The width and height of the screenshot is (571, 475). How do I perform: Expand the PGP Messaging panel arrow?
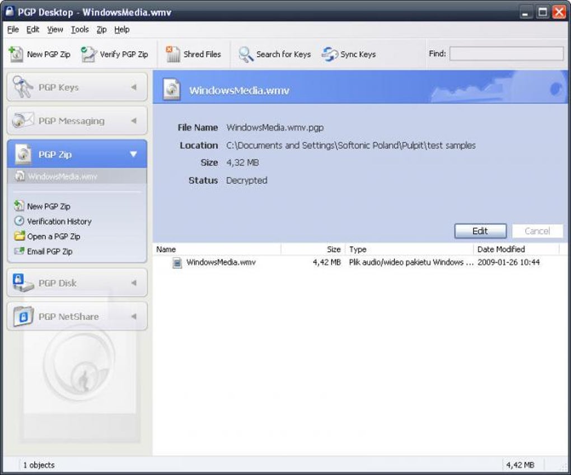click(x=134, y=120)
